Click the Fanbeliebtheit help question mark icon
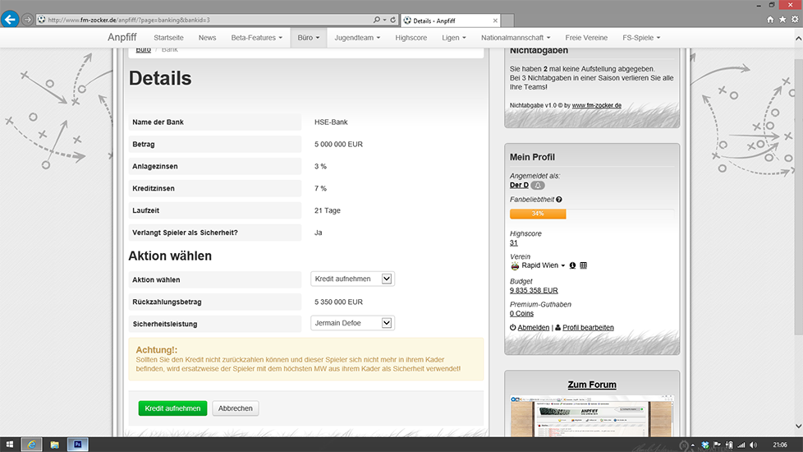Screen dimensions: 803x452 tap(559, 200)
